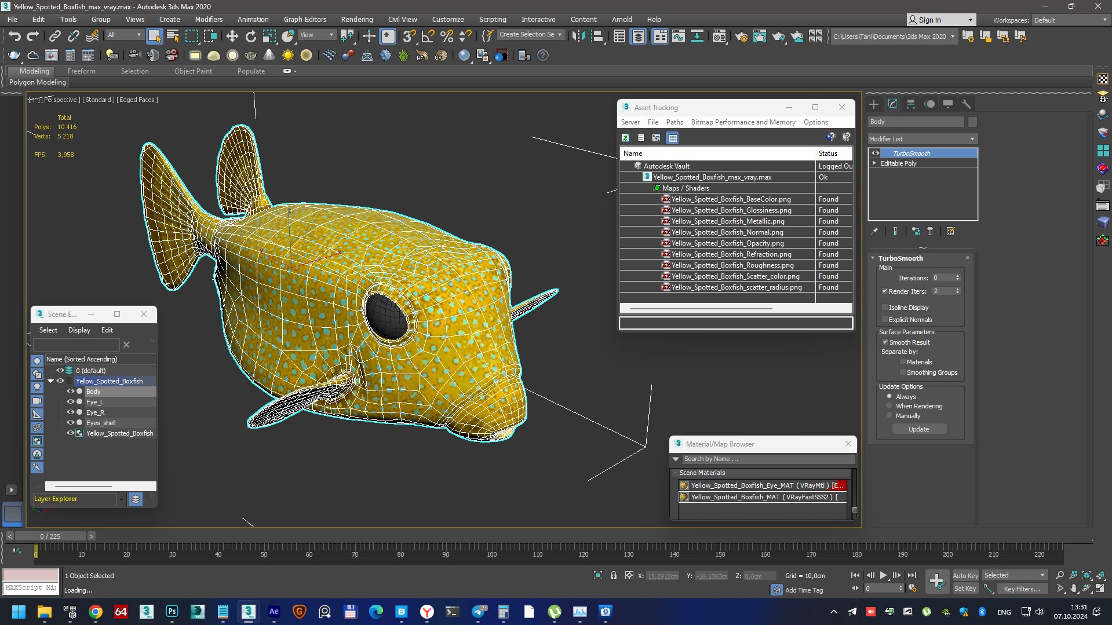This screenshot has height=625, width=1112.
Task: Select the Select and Link tool
Action: [54, 36]
